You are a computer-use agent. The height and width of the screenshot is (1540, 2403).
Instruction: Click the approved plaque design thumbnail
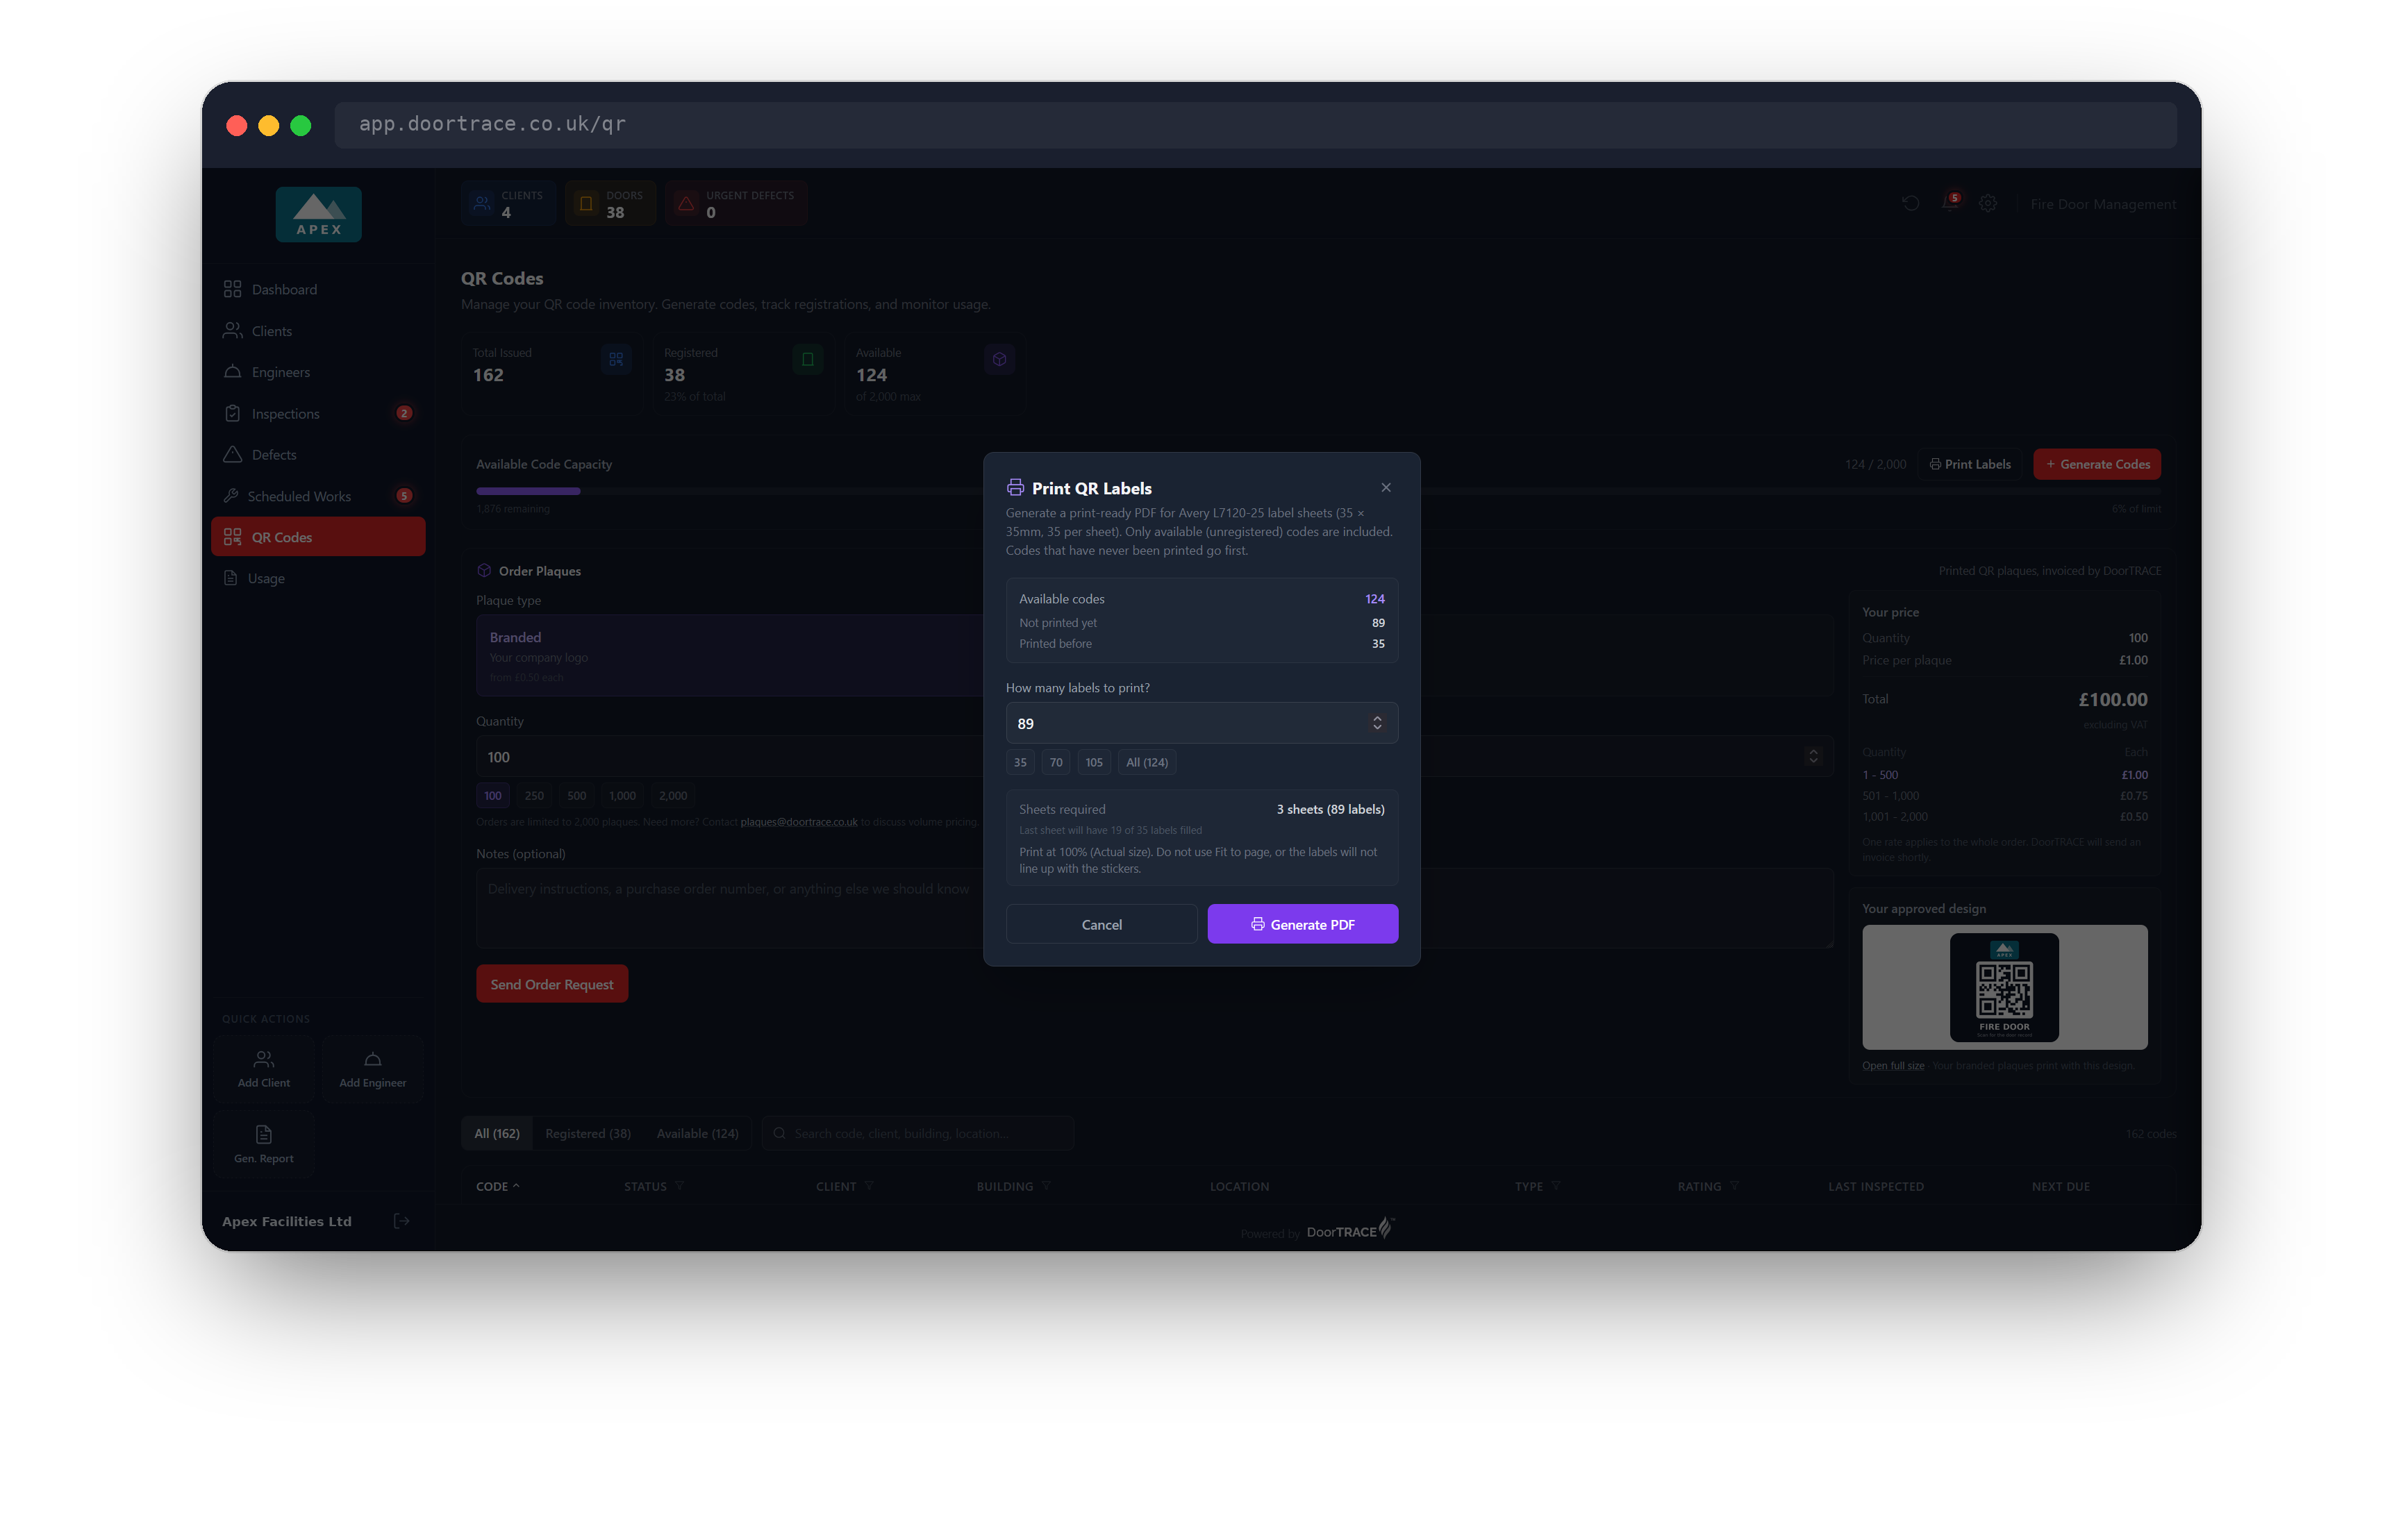click(x=2004, y=987)
